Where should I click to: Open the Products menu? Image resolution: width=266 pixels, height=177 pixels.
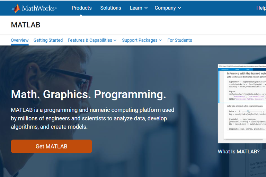(x=82, y=8)
